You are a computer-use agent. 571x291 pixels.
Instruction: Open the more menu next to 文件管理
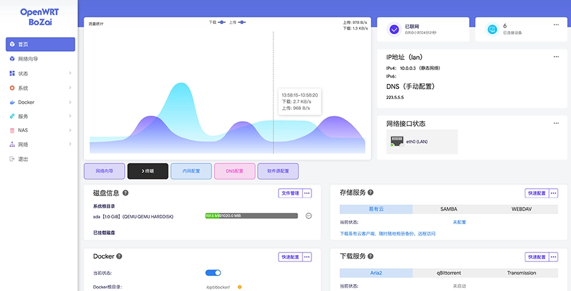click(307, 193)
